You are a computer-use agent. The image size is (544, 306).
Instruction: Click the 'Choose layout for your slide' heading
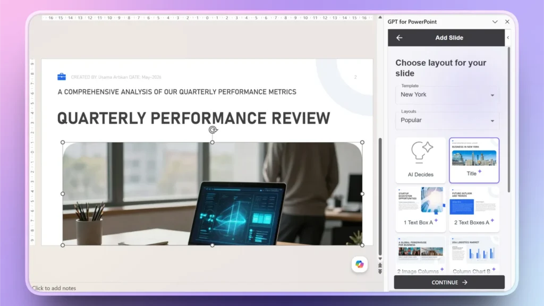(440, 68)
